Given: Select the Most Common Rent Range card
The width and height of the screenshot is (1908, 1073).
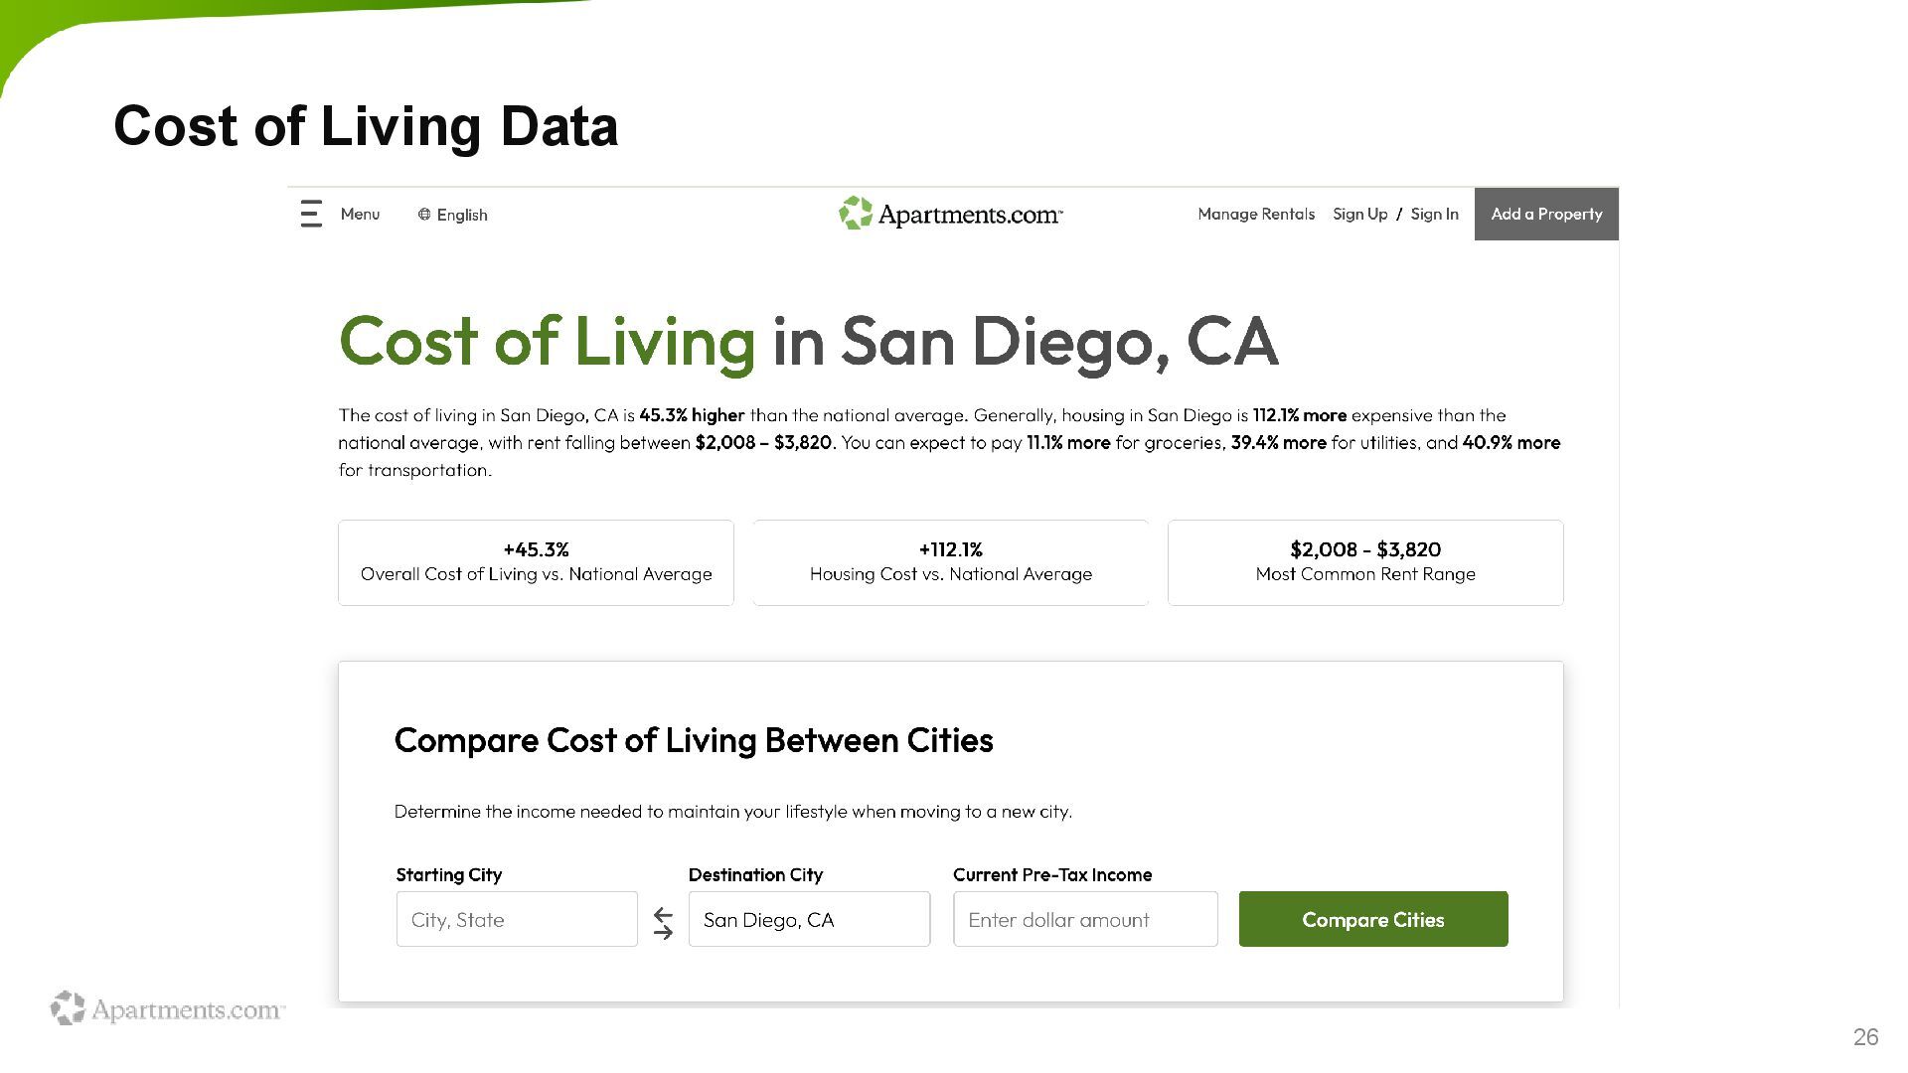Looking at the screenshot, I should point(1365,562).
